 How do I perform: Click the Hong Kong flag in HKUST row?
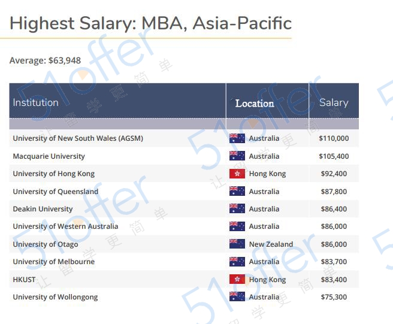click(237, 280)
